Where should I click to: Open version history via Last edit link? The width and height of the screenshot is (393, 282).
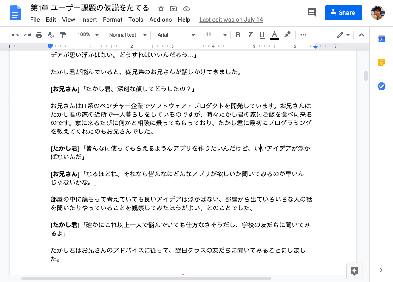(231, 20)
